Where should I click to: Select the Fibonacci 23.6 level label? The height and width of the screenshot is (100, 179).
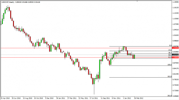click(x=170, y=50)
